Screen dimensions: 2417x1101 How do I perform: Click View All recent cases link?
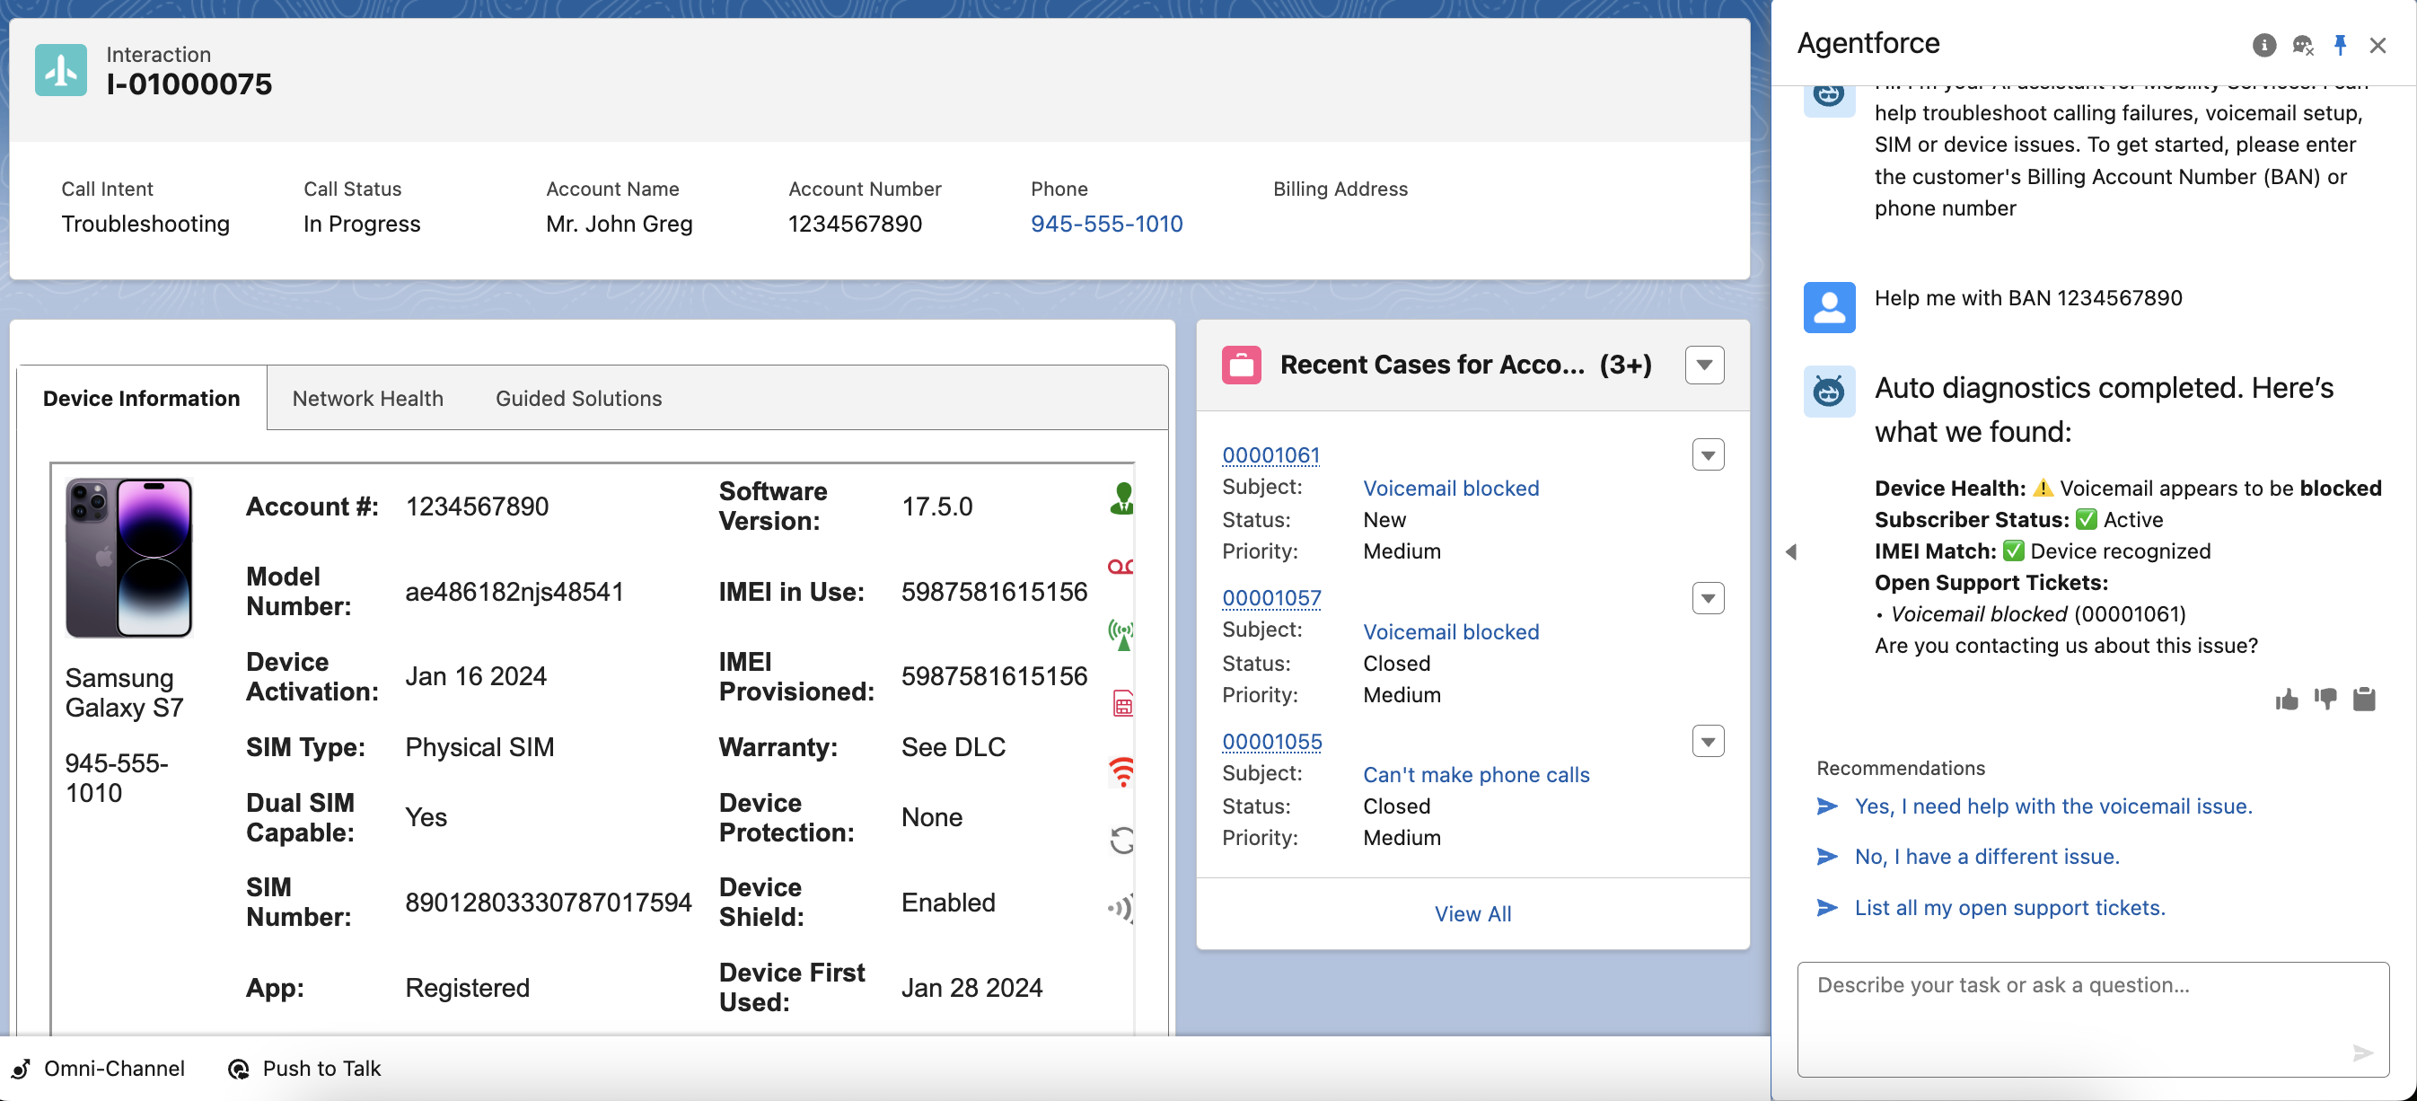(x=1472, y=913)
